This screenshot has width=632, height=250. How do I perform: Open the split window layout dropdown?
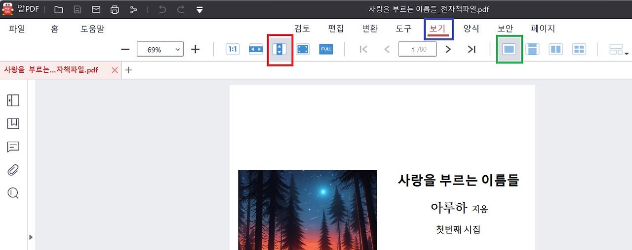619,49
